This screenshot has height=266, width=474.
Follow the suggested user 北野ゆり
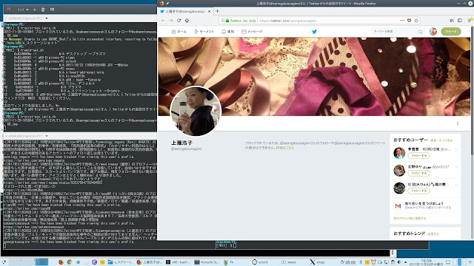tap(418, 173)
